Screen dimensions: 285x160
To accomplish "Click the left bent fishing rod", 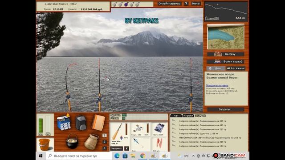I will coord(68,87).
